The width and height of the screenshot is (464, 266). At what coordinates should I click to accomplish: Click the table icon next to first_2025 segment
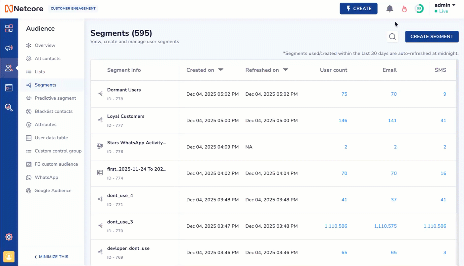pyautogui.click(x=100, y=173)
